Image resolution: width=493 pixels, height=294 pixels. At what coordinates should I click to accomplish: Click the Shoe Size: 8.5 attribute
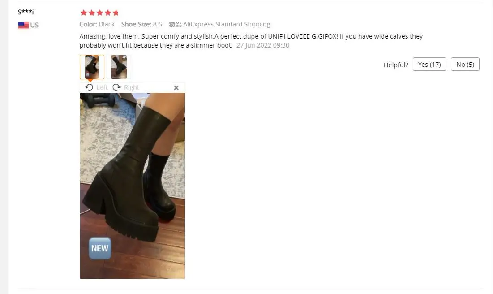(141, 24)
